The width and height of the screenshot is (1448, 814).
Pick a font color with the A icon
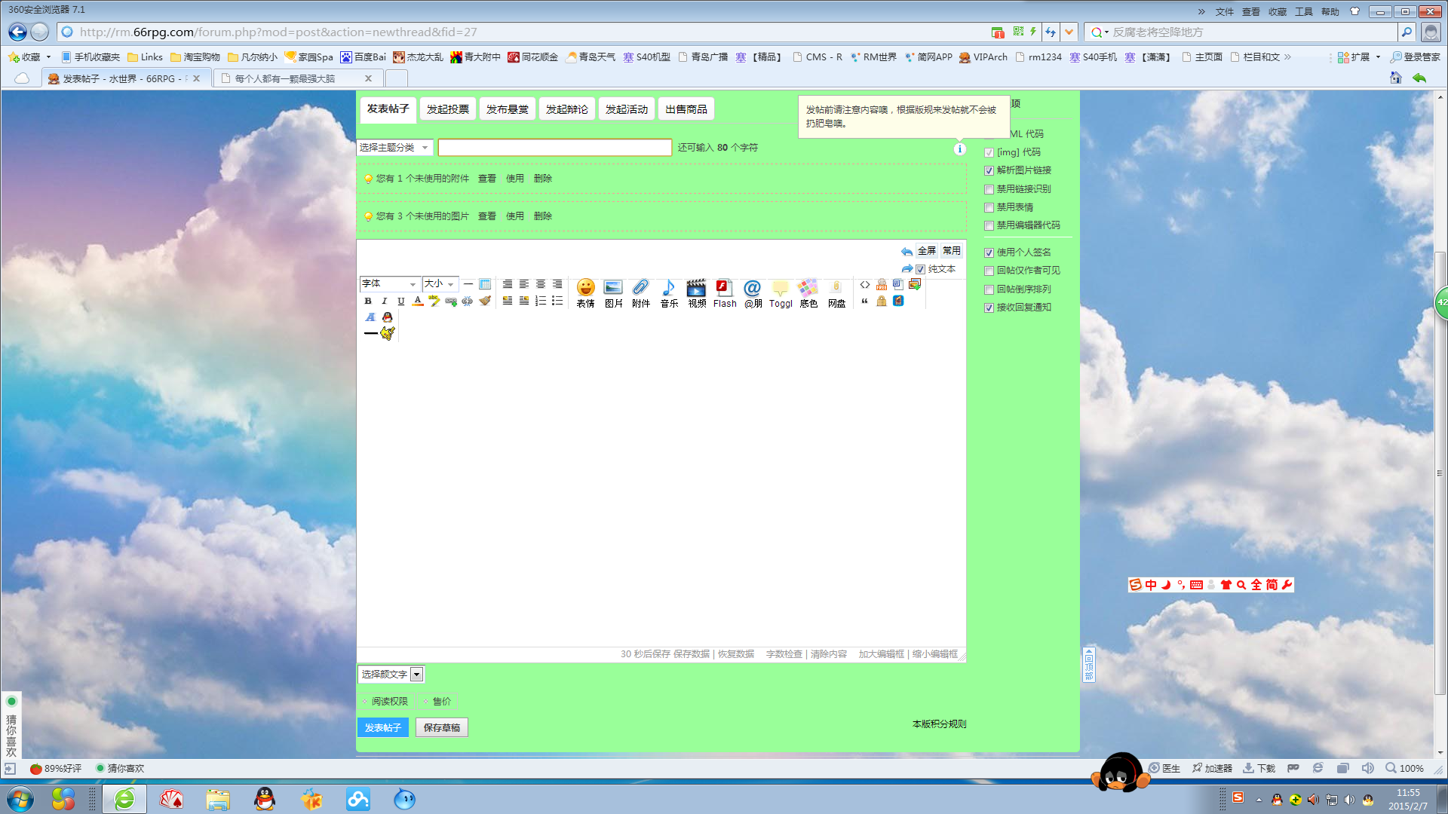pos(418,301)
